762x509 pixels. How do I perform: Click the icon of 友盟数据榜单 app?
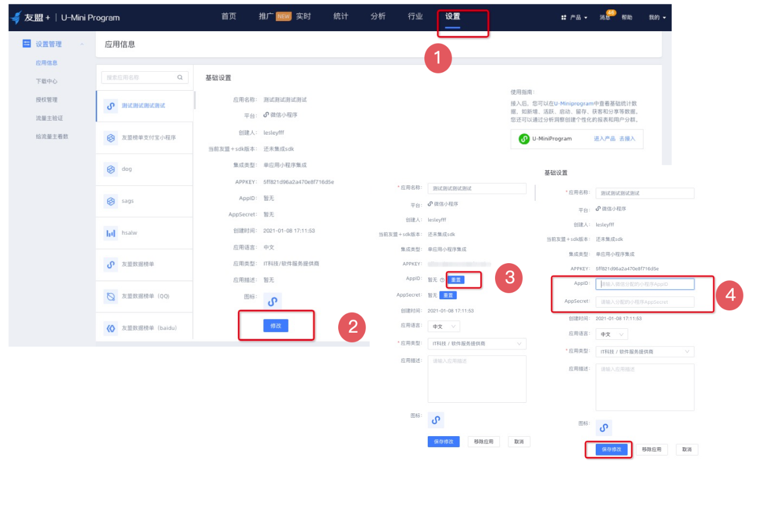tap(111, 264)
